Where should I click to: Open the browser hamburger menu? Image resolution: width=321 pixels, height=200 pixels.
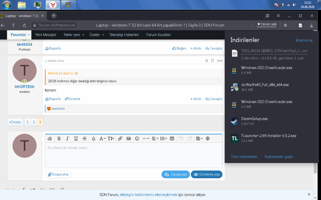pos(278,16)
